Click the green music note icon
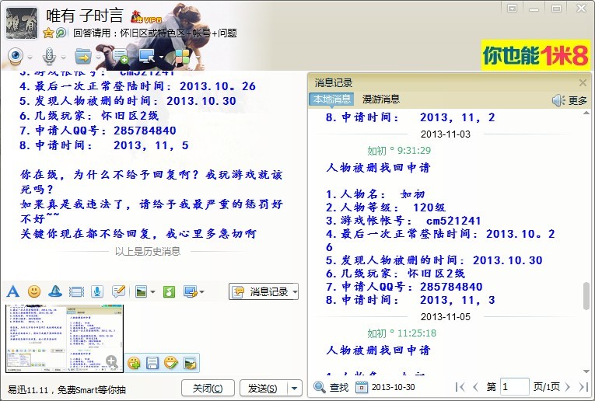Image resolution: width=595 pixels, height=401 pixels. click(x=169, y=291)
